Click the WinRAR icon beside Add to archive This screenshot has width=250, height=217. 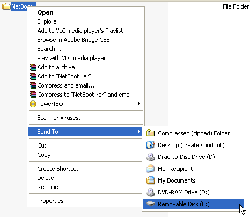[33, 67]
